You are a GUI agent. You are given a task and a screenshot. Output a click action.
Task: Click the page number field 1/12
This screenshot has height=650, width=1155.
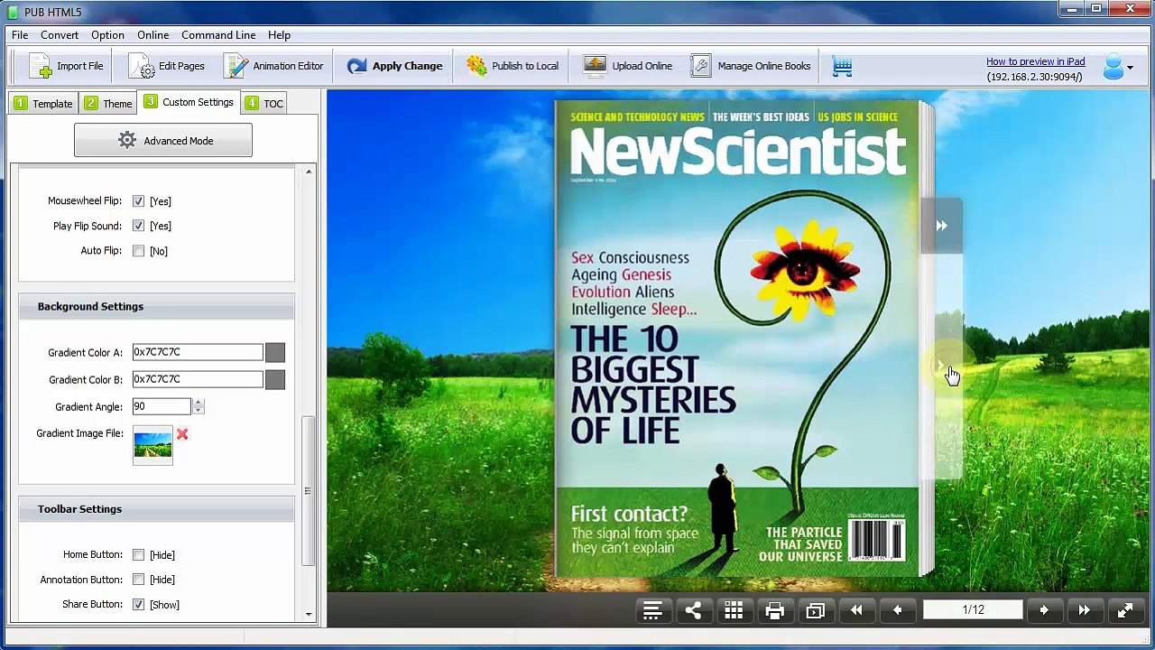pyautogui.click(x=973, y=610)
